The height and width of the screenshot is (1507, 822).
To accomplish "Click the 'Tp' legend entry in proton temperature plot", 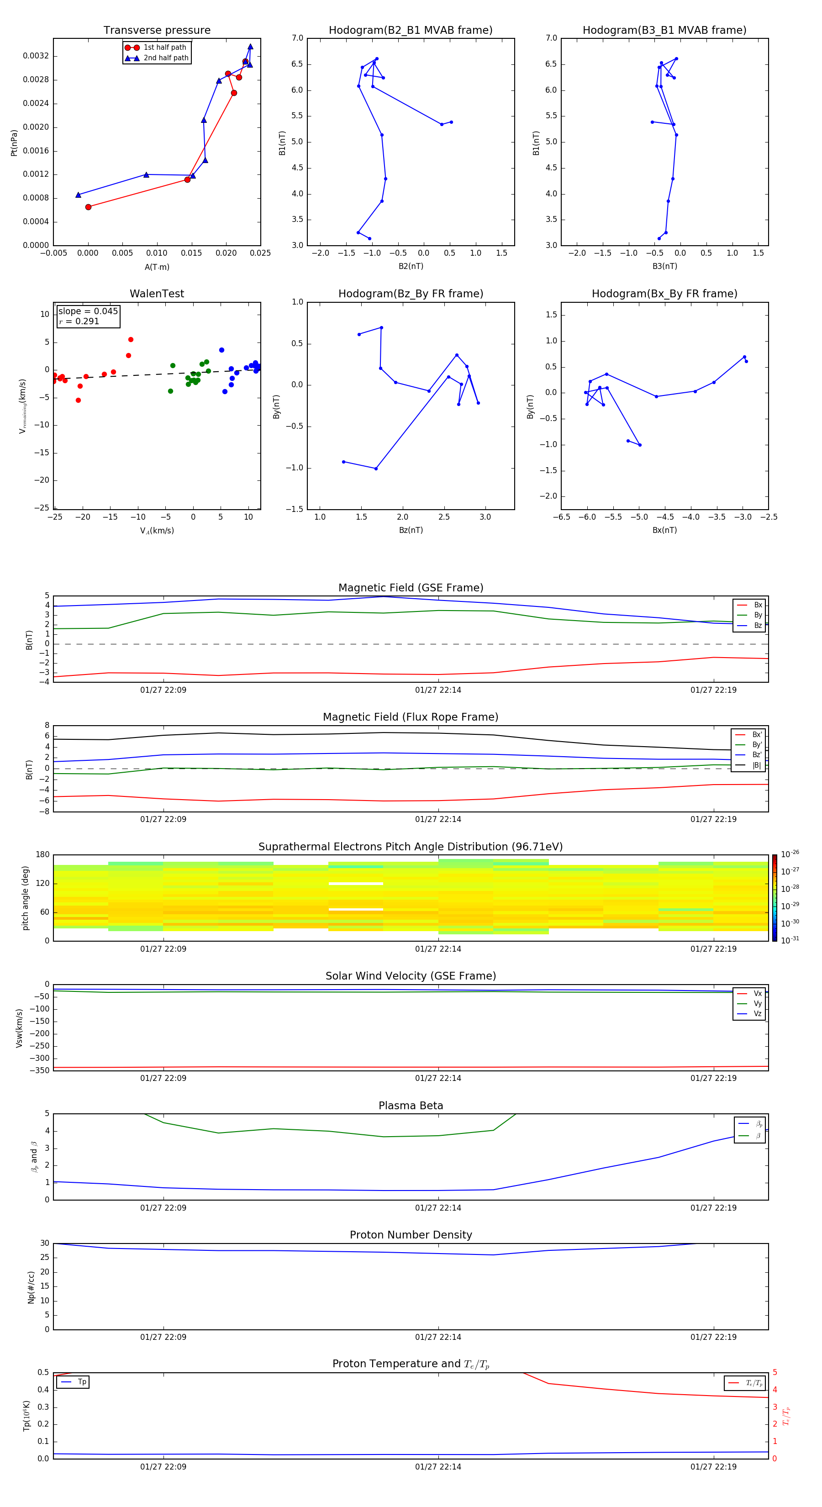I will coord(74,1382).
